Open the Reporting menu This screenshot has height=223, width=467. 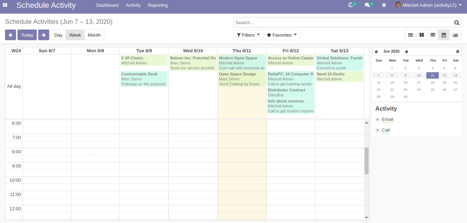click(157, 5)
